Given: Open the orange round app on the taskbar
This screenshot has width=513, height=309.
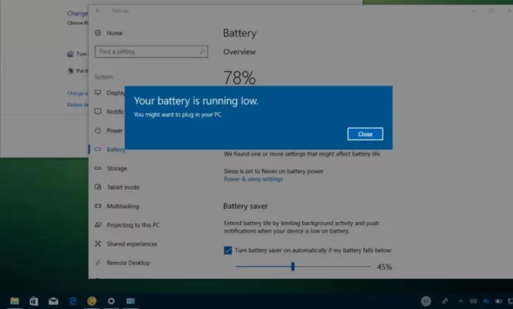Looking at the screenshot, I should [x=92, y=301].
